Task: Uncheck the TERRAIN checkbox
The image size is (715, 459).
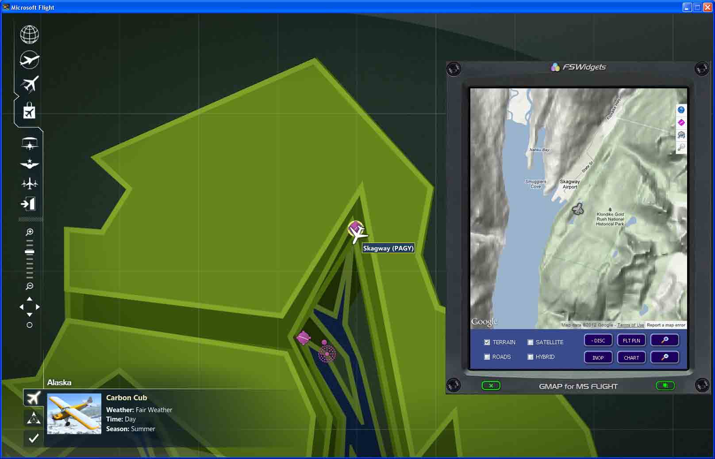Action: click(x=487, y=342)
